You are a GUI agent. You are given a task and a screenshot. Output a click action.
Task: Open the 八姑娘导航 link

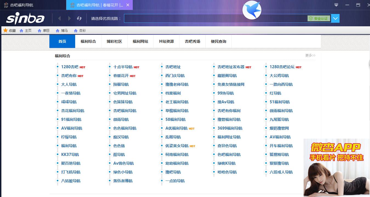71,181
